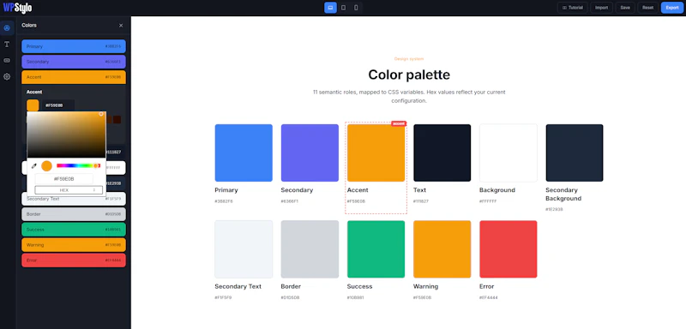Click the round color preview circle in picker
Screen dimensions: 686x329
pos(46,166)
